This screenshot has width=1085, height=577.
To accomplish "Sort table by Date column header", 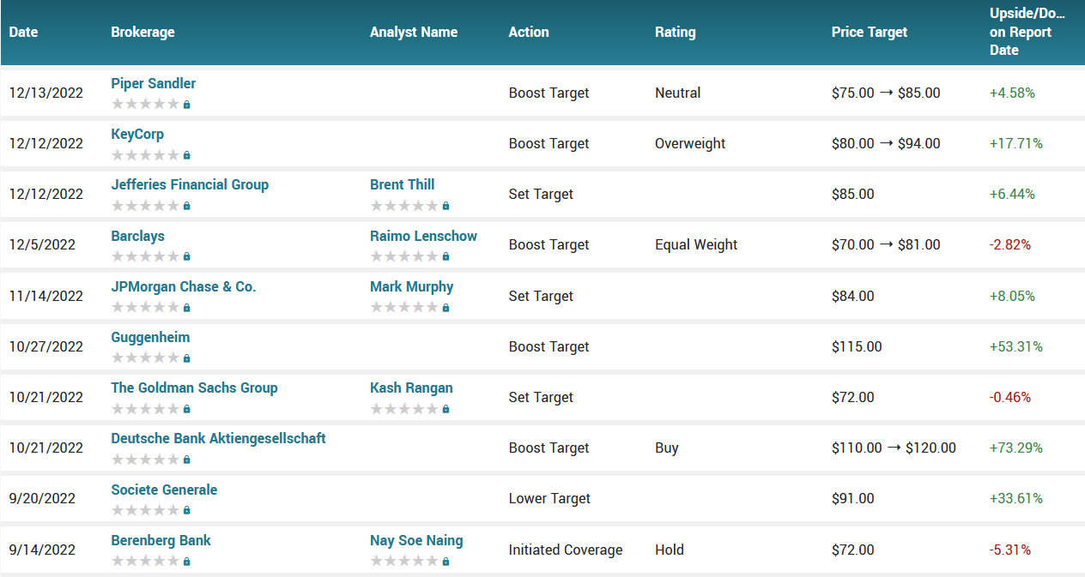I will pos(24,33).
